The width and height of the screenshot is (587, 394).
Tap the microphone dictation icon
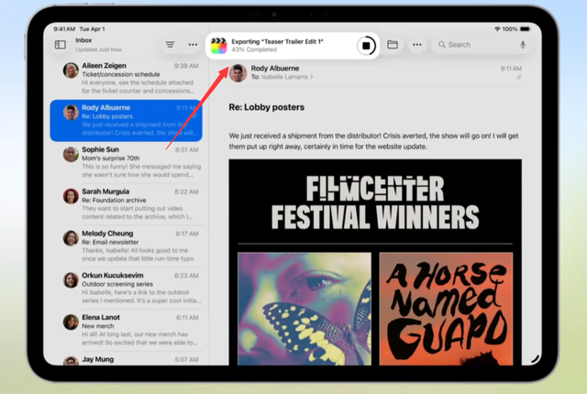tap(523, 45)
